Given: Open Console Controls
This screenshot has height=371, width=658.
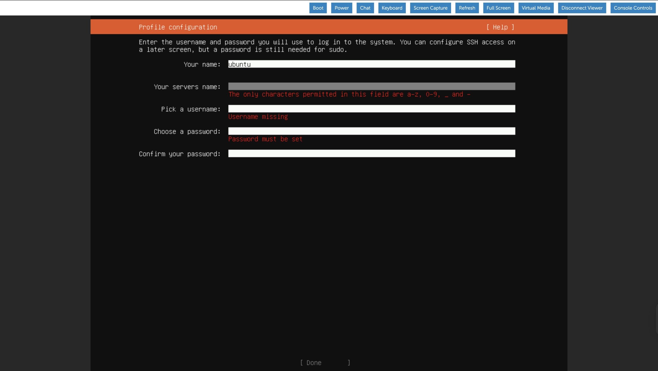Looking at the screenshot, I should (x=633, y=8).
